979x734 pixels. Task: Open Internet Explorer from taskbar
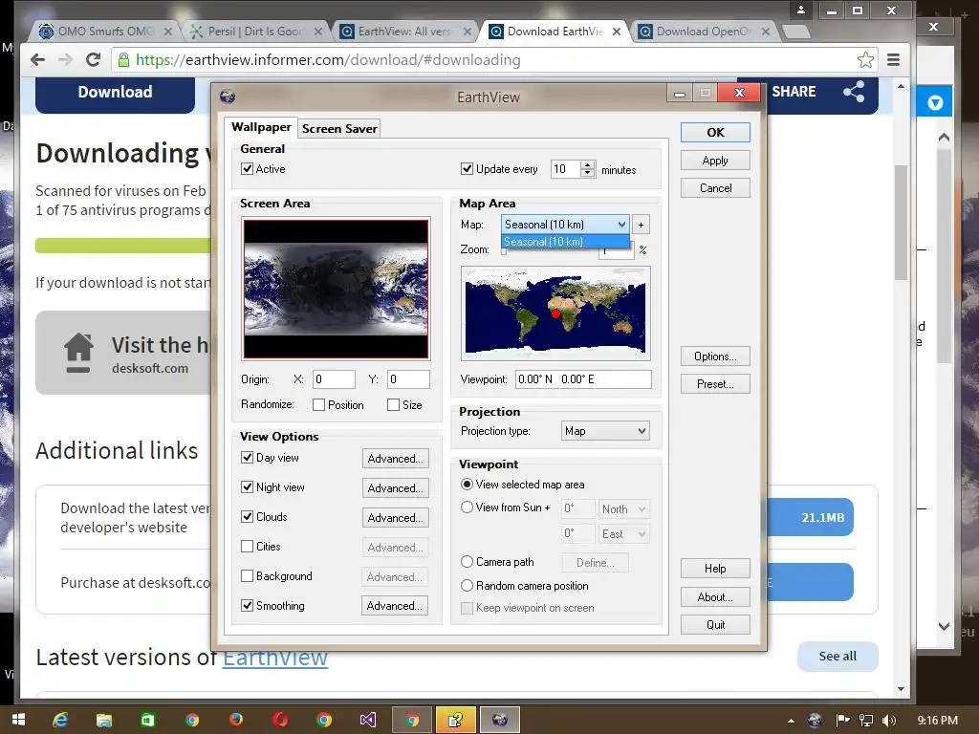point(60,720)
